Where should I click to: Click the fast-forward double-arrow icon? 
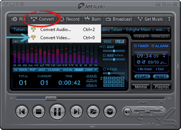[x=170, y=98]
